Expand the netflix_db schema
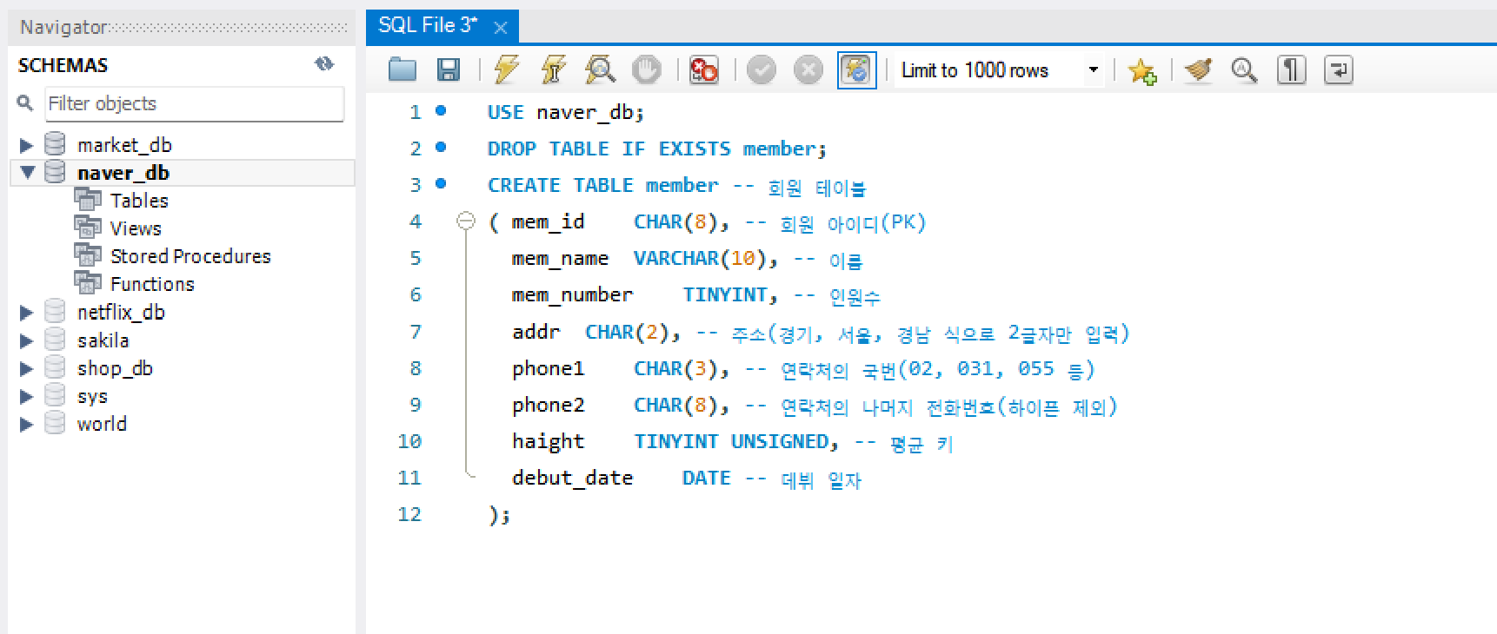 tap(26, 313)
